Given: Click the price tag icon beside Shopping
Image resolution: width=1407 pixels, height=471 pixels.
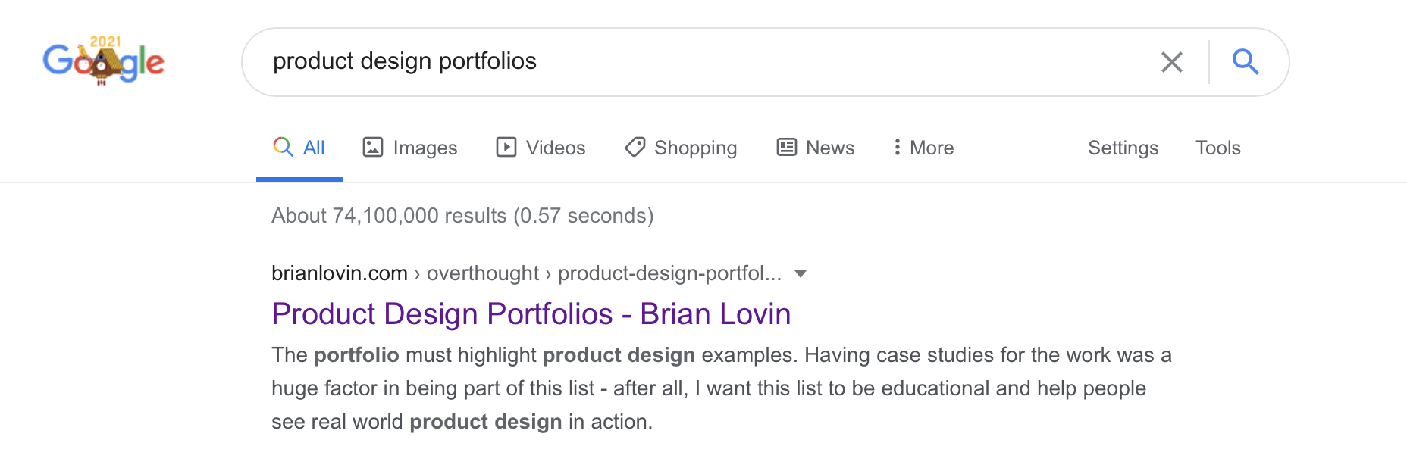Looking at the screenshot, I should coord(635,147).
